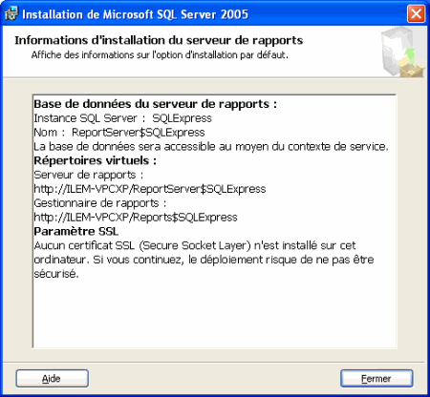The image size is (430, 397).
Task: Click the bold heading Base de données du serveur de rapports
Action: tap(156, 104)
